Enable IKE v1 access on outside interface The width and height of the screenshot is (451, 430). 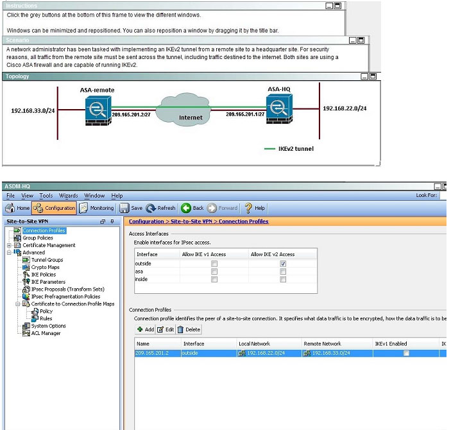(x=214, y=264)
